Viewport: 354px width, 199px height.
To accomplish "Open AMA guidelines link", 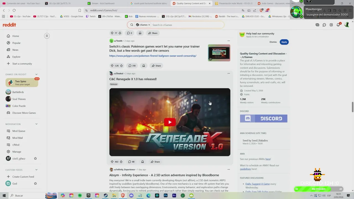I will pos(245,169).
